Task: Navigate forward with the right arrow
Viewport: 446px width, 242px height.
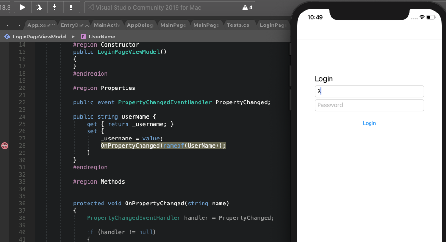Action: 19,25
